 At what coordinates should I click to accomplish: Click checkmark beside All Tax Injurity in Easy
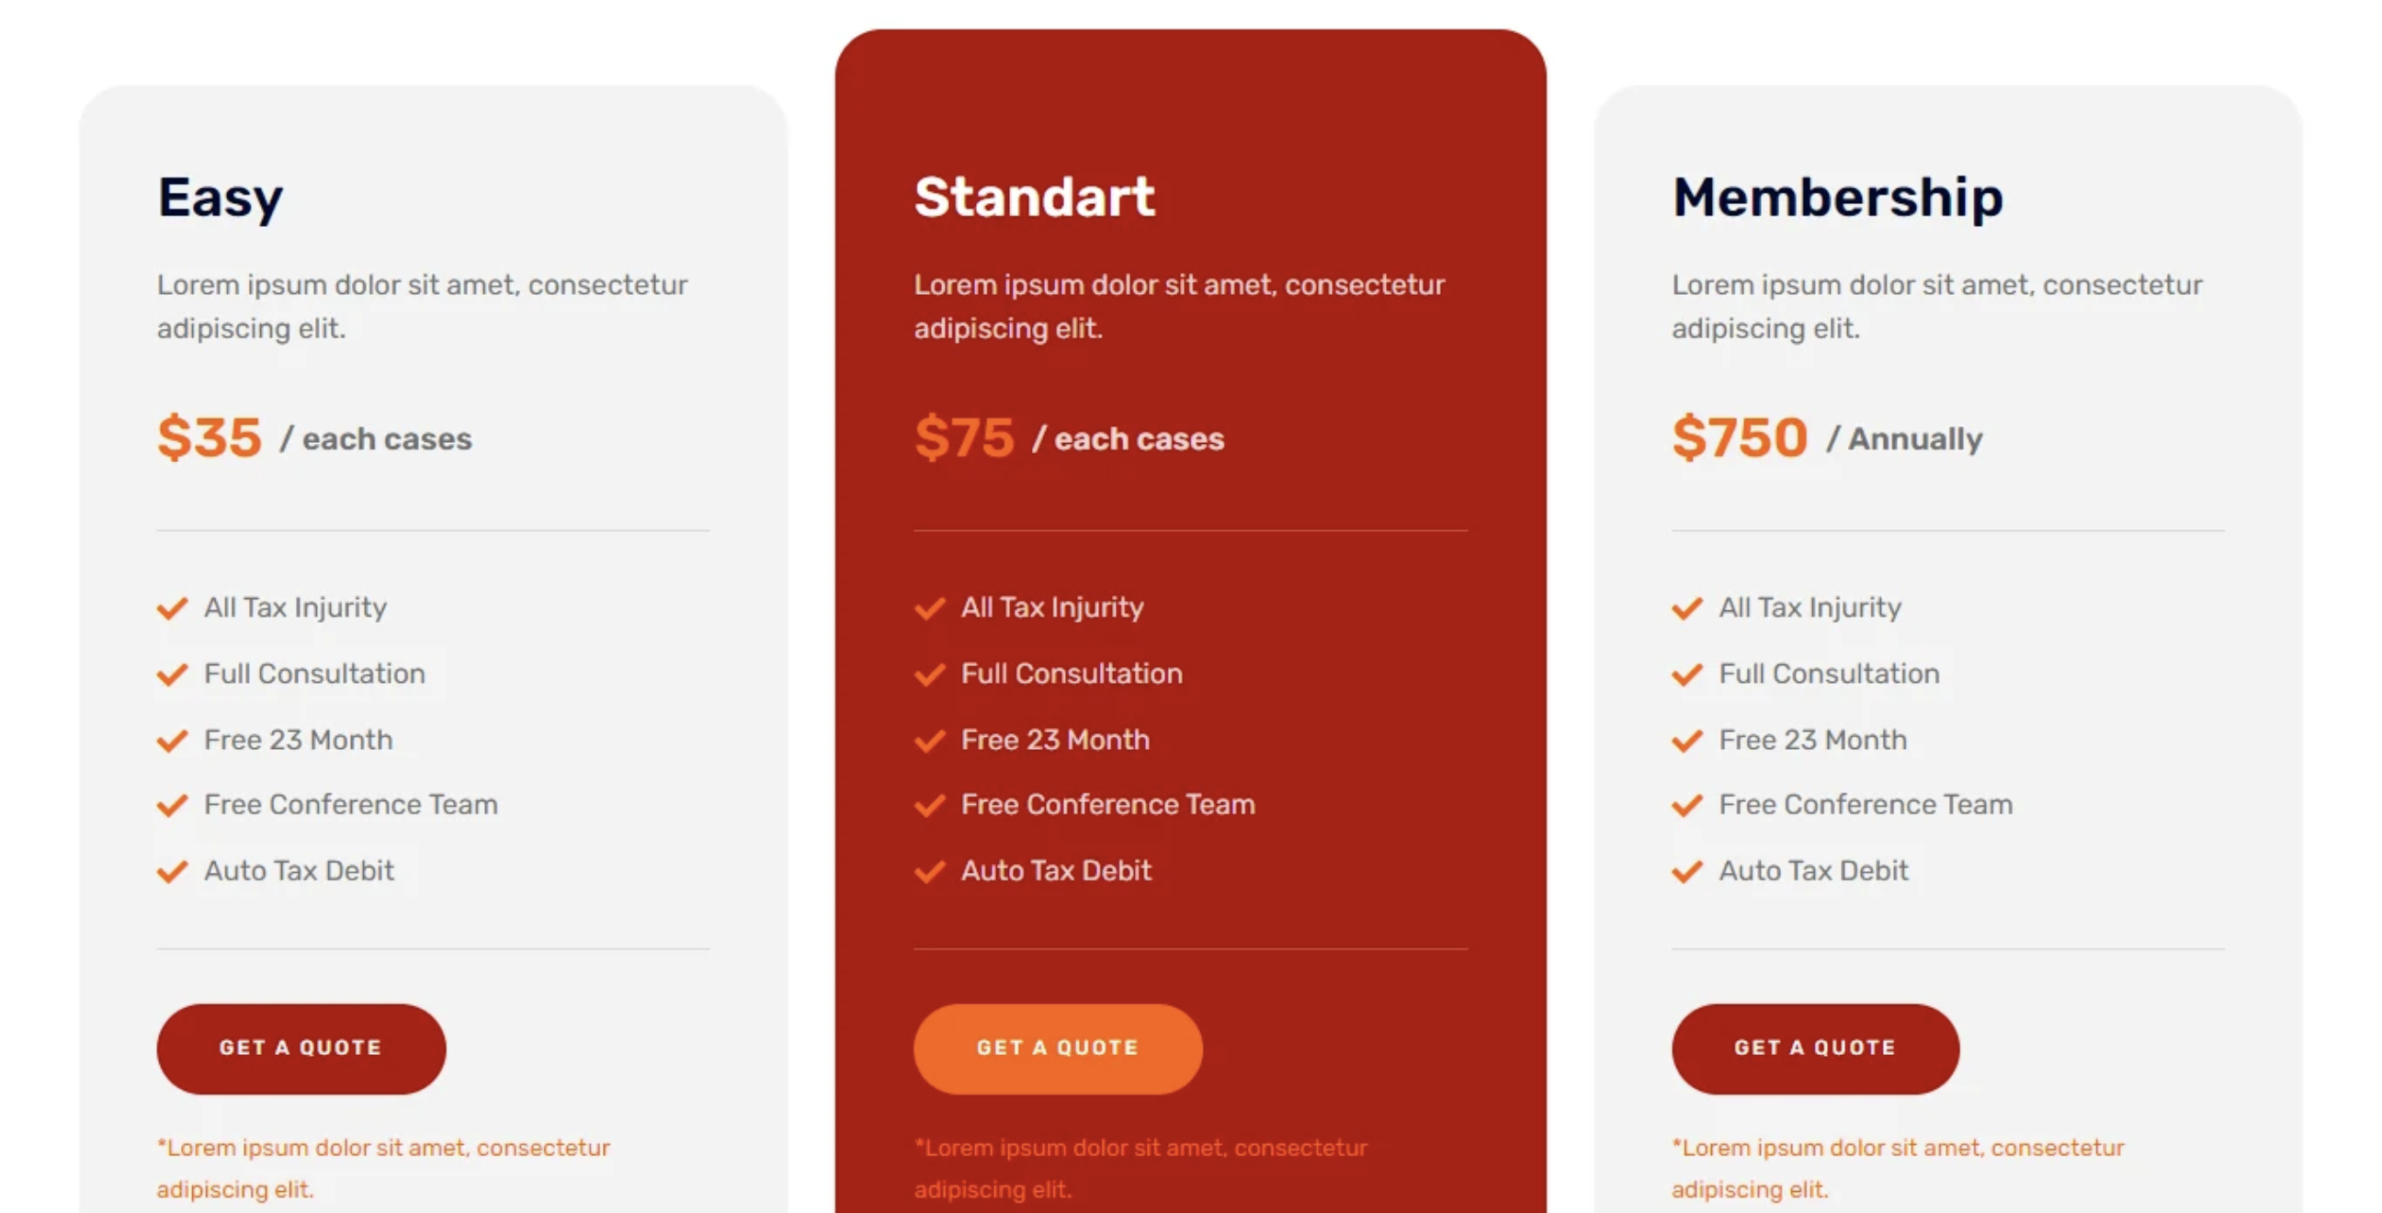pyautogui.click(x=172, y=608)
